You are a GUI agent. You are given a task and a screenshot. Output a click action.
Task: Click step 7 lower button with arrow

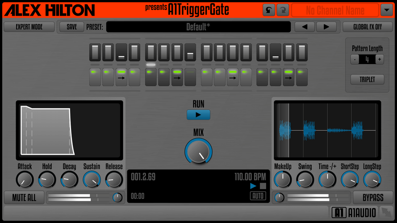coord(177,77)
